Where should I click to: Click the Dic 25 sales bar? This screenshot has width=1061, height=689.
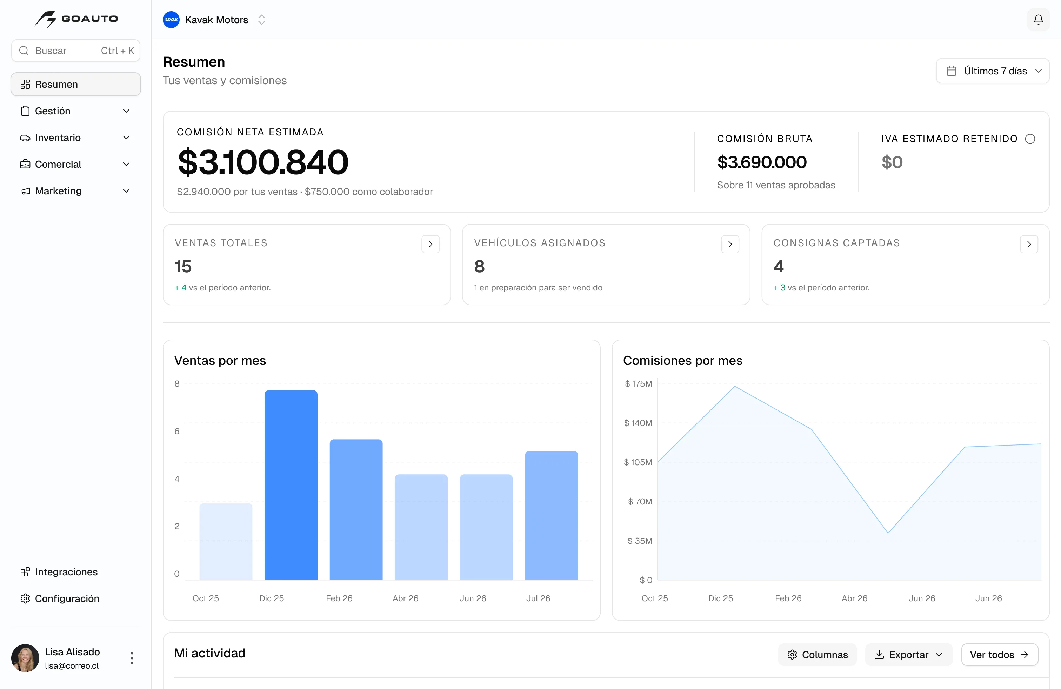291,485
